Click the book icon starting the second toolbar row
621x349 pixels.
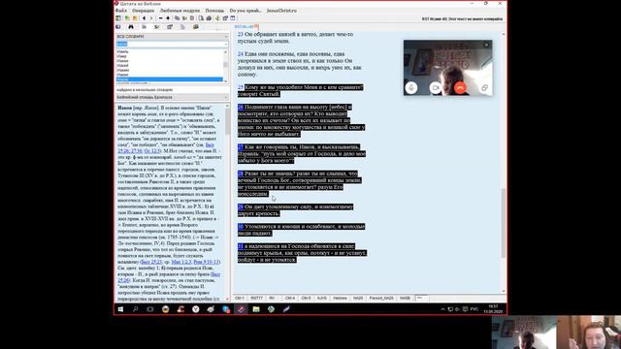tap(118, 27)
